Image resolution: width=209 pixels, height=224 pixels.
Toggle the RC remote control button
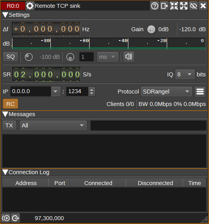pos(10,104)
